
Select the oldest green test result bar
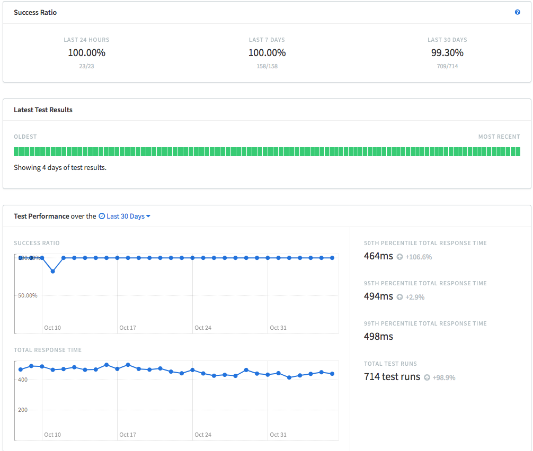click(x=16, y=152)
